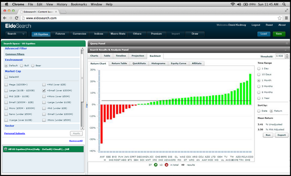Open the Chrome hamburger menu icon
Screen dimensions: 291x176
286,18
